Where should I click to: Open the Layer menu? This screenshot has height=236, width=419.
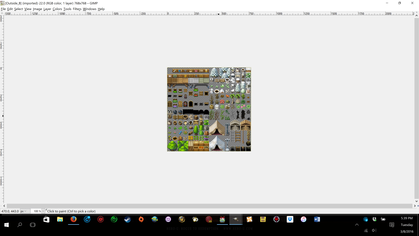tap(47, 9)
